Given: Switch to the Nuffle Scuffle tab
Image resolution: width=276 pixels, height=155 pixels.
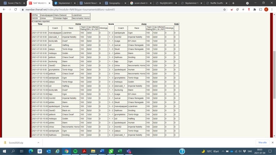Looking at the screenshot, I should [216, 3].
